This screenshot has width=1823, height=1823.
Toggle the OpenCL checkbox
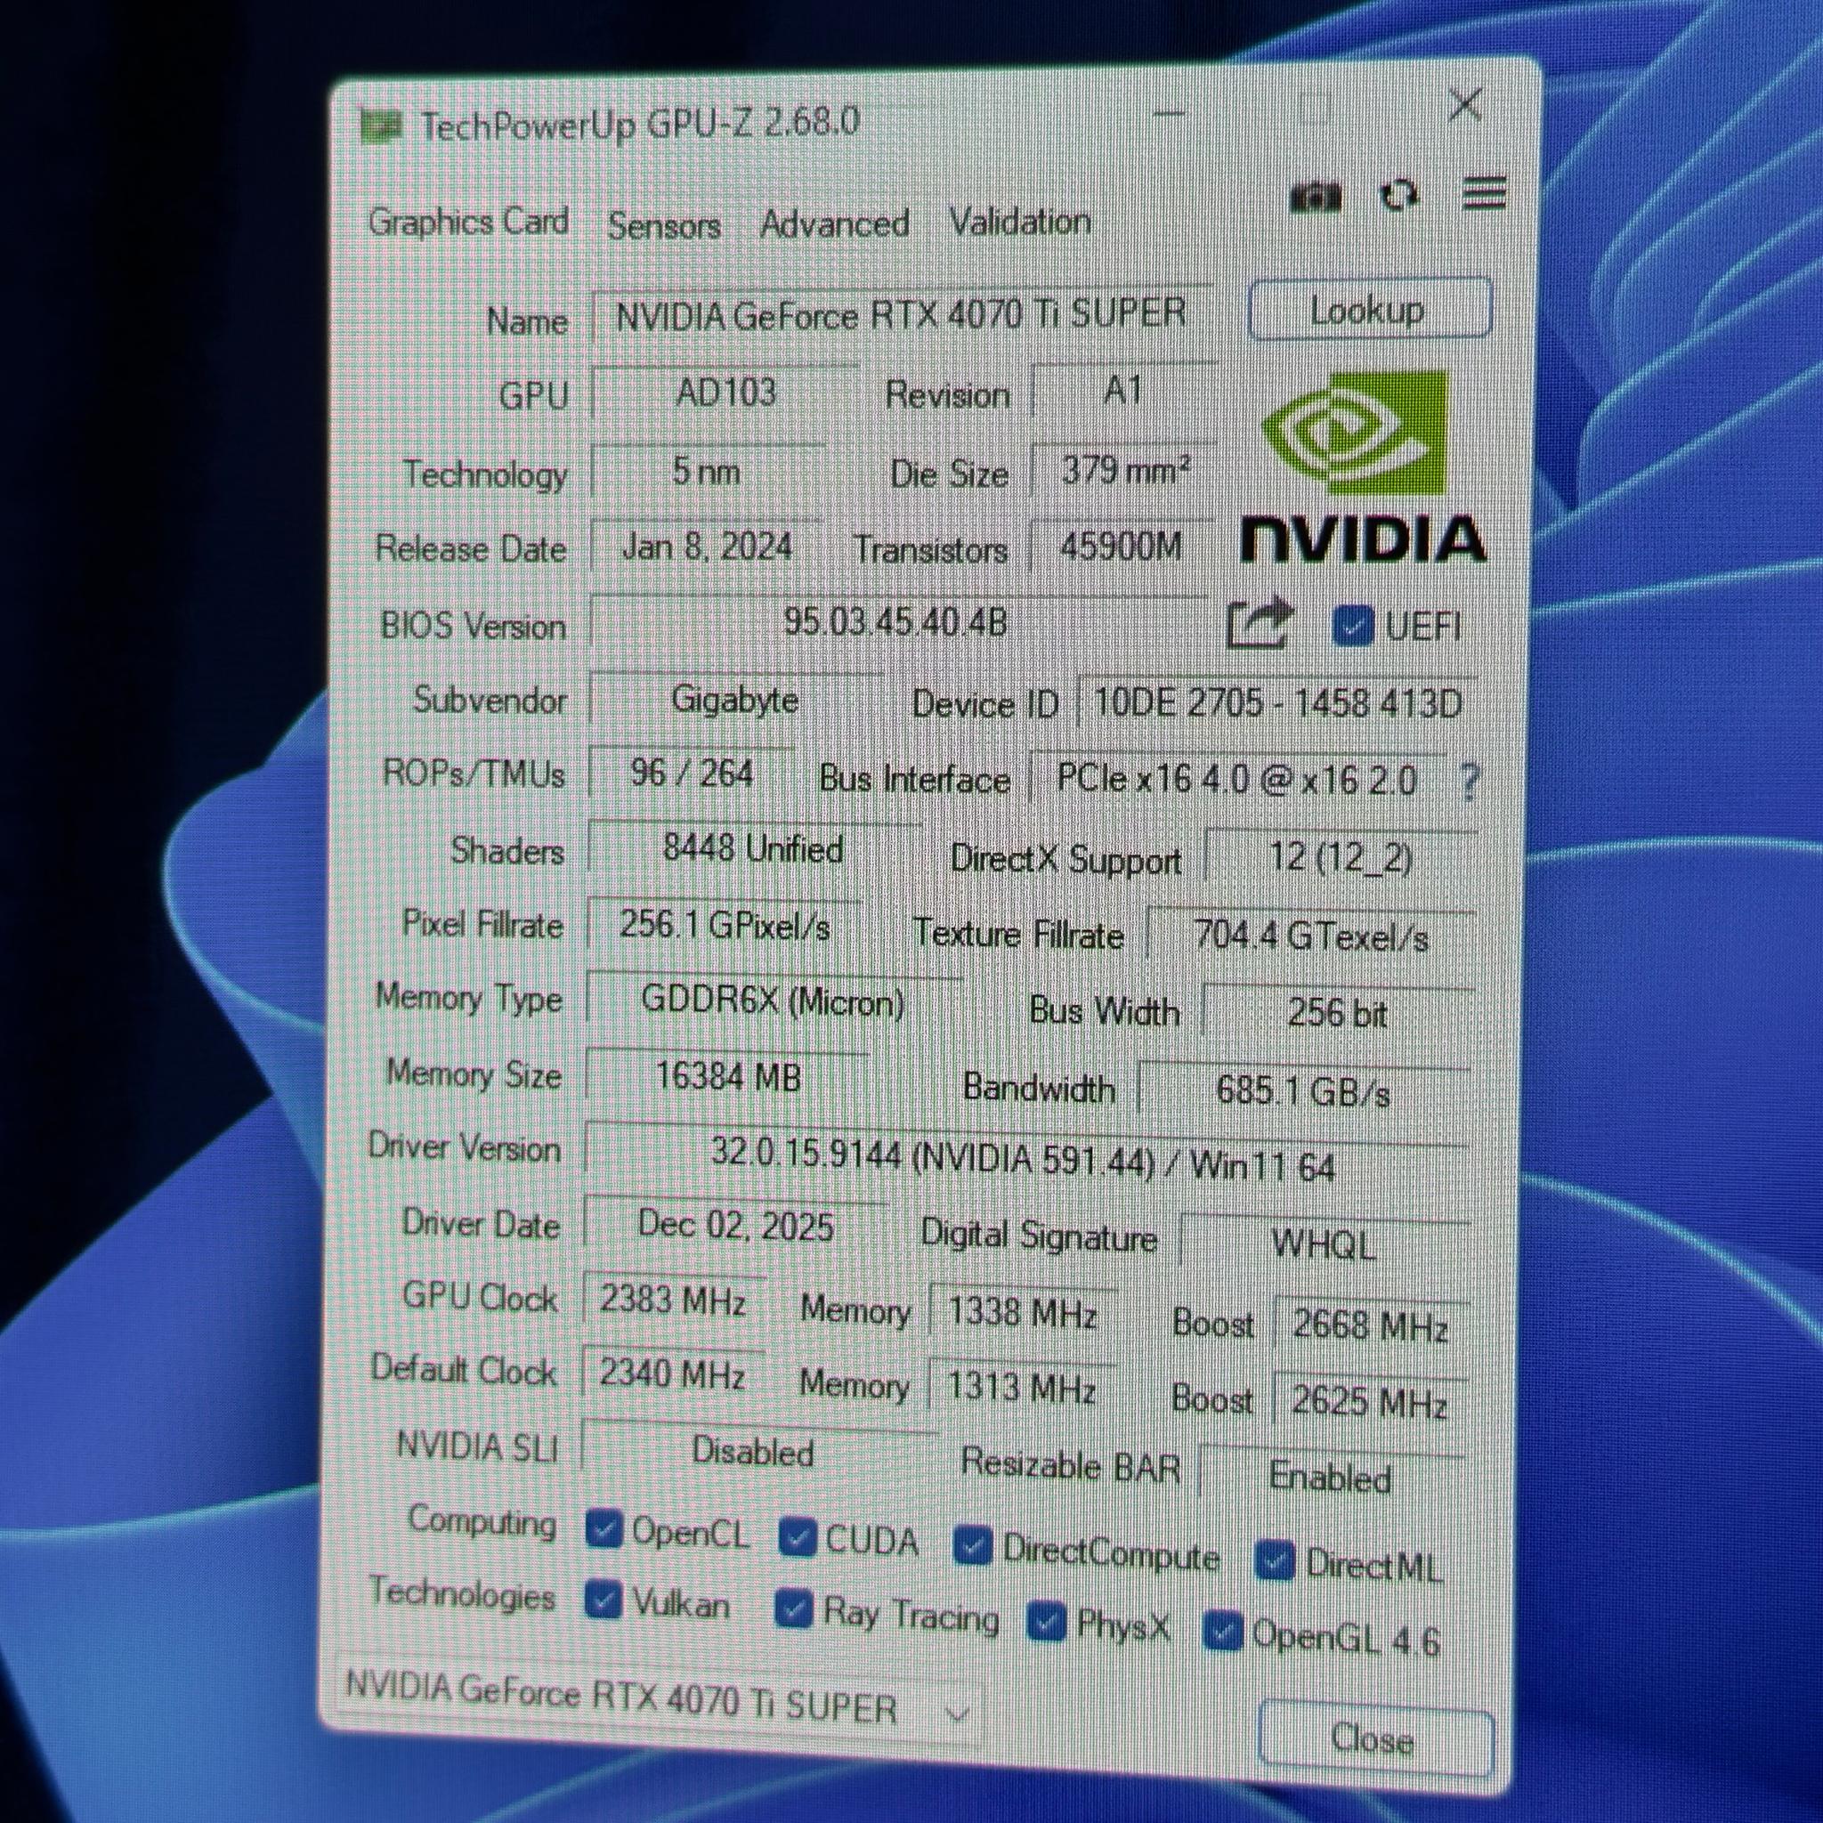pos(603,1529)
